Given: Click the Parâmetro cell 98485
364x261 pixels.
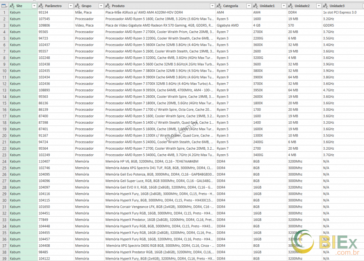Looking at the screenshot, I should 56,252.
